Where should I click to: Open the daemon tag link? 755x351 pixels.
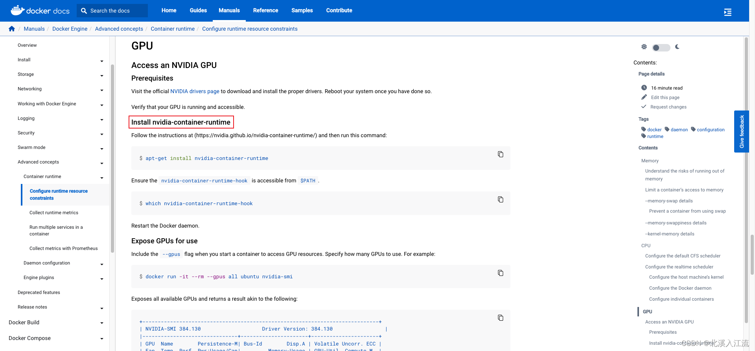tap(679, 130)
